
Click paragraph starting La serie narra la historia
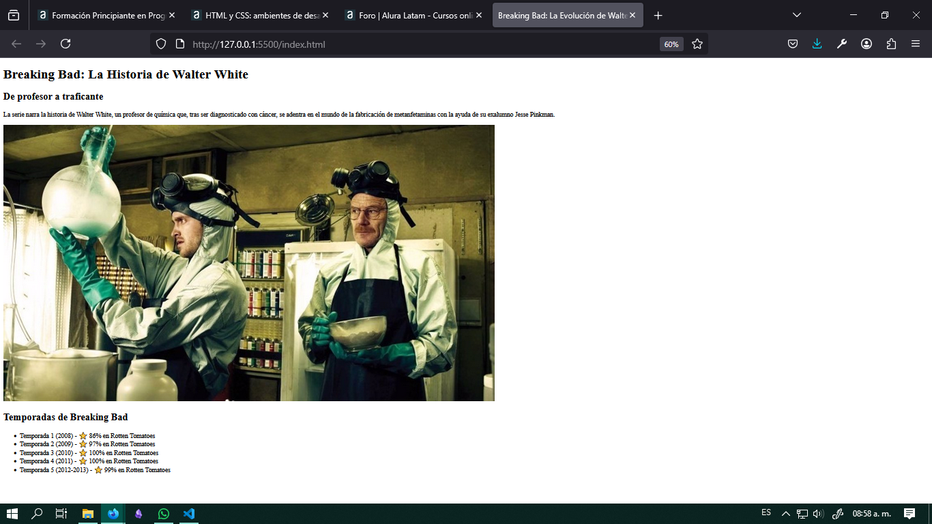(x=279, y=115)
